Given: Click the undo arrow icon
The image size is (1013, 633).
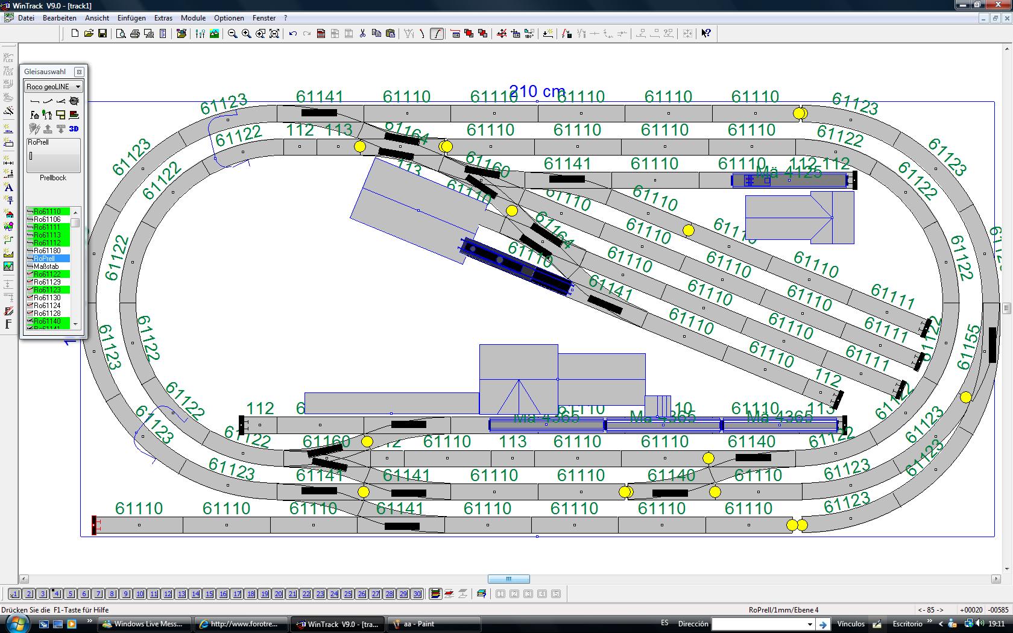Looking at the screenshot, I should tap(293, 34).
